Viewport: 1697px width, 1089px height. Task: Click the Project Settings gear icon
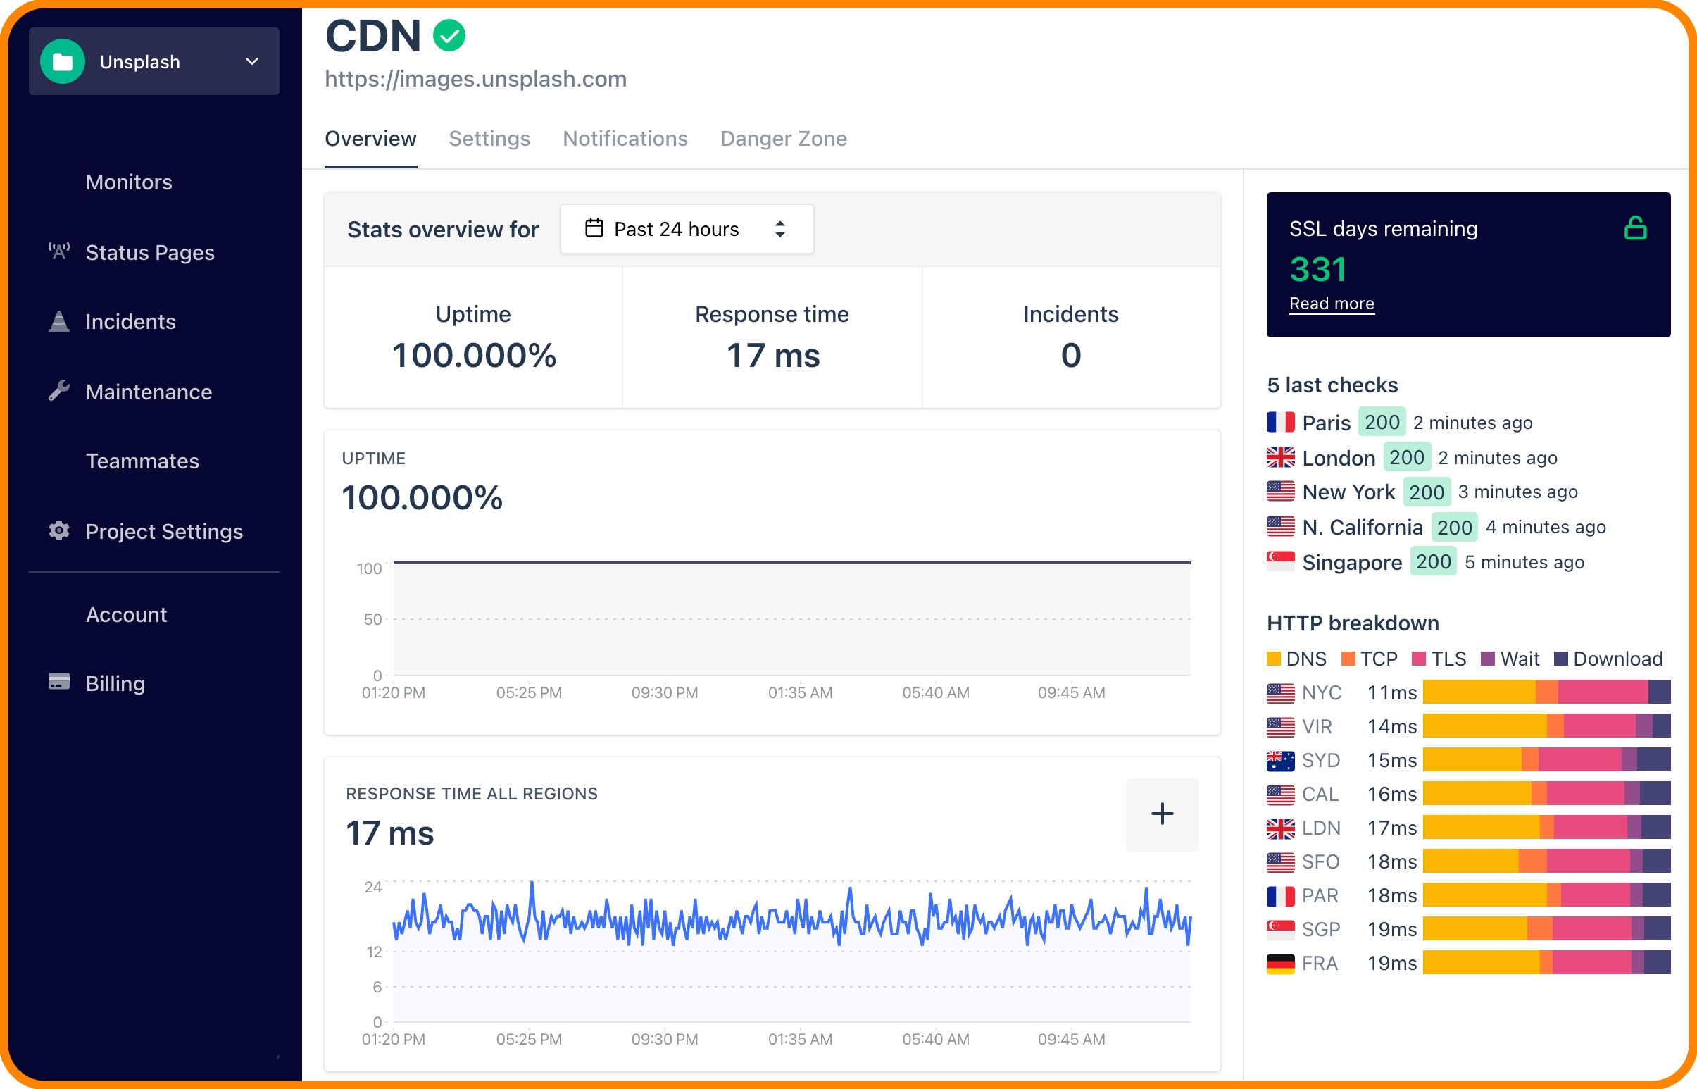[58, 530]
